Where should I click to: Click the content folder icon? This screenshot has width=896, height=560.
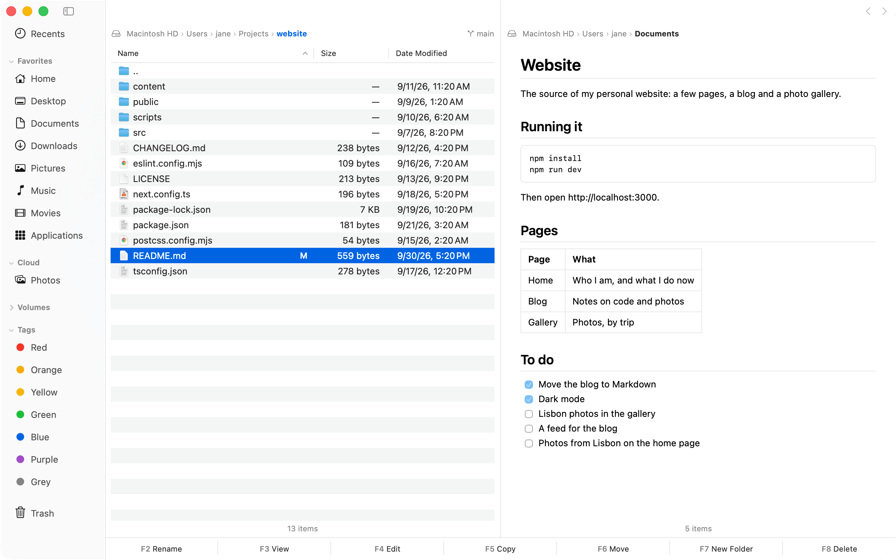click(124, 86)
